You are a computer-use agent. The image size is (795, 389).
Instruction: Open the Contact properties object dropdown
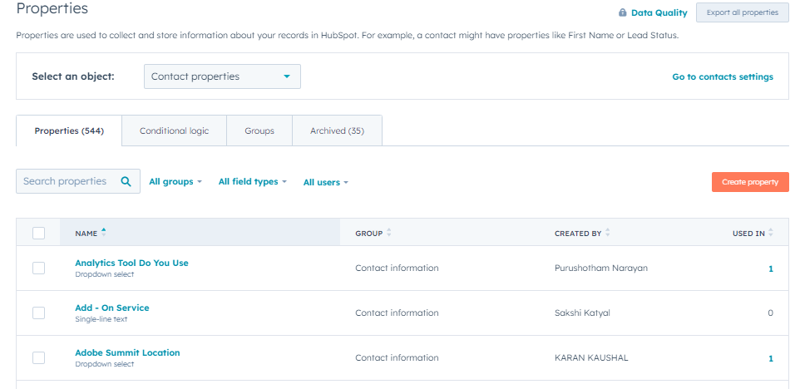coord(222,76)
